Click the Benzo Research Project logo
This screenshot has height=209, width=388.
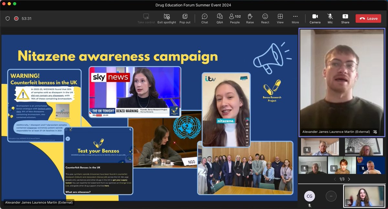pyautogui.click(x=272, y=91)
